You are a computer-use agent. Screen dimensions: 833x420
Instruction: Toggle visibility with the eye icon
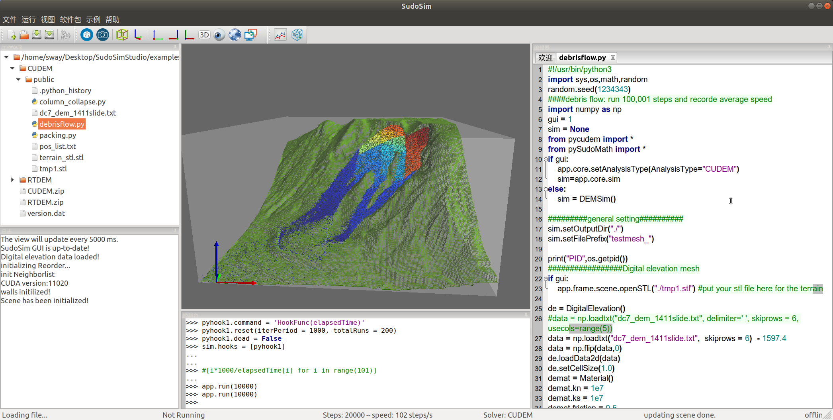point(219,35)
